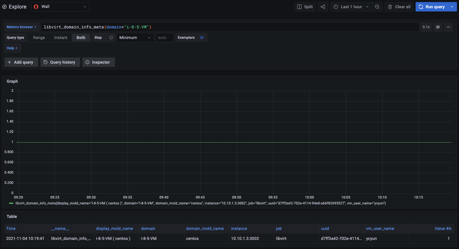Open the Wall data source dropdown
This screenshot has width=459, height=249.
pyautogui.click(x=60, y=7)
